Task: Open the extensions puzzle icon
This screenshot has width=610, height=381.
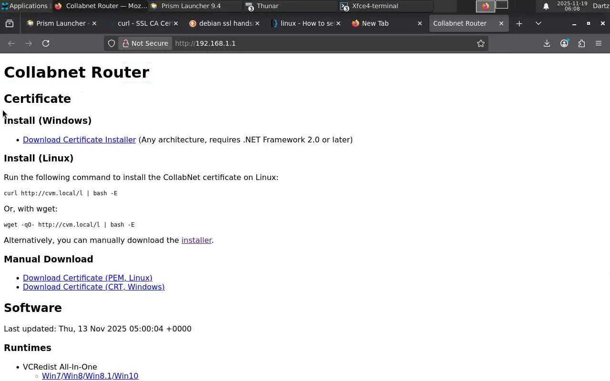Action: click(x=581, y=43)
